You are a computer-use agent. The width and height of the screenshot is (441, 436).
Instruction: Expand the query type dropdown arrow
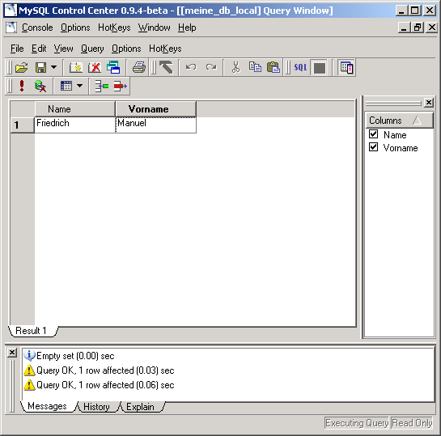[80, 86]
